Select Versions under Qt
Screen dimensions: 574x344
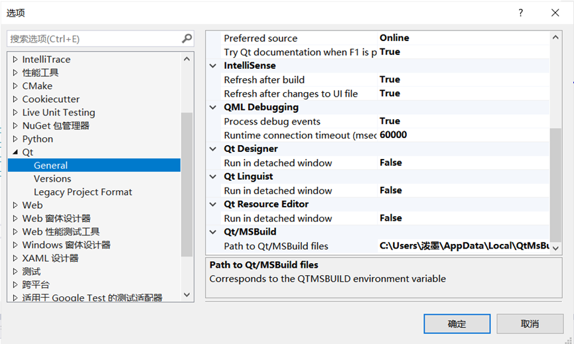pyautogui.click(x=52, y=179)
